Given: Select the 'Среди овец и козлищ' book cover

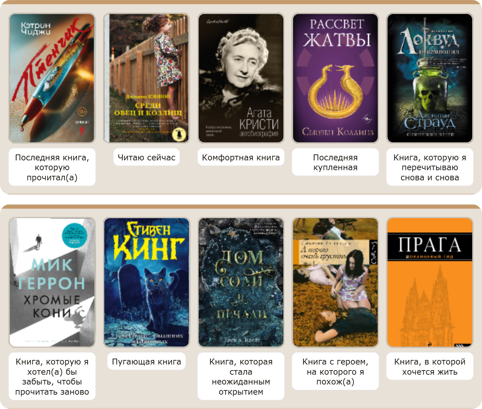Looking at the screenshot, I should point(146,78).
